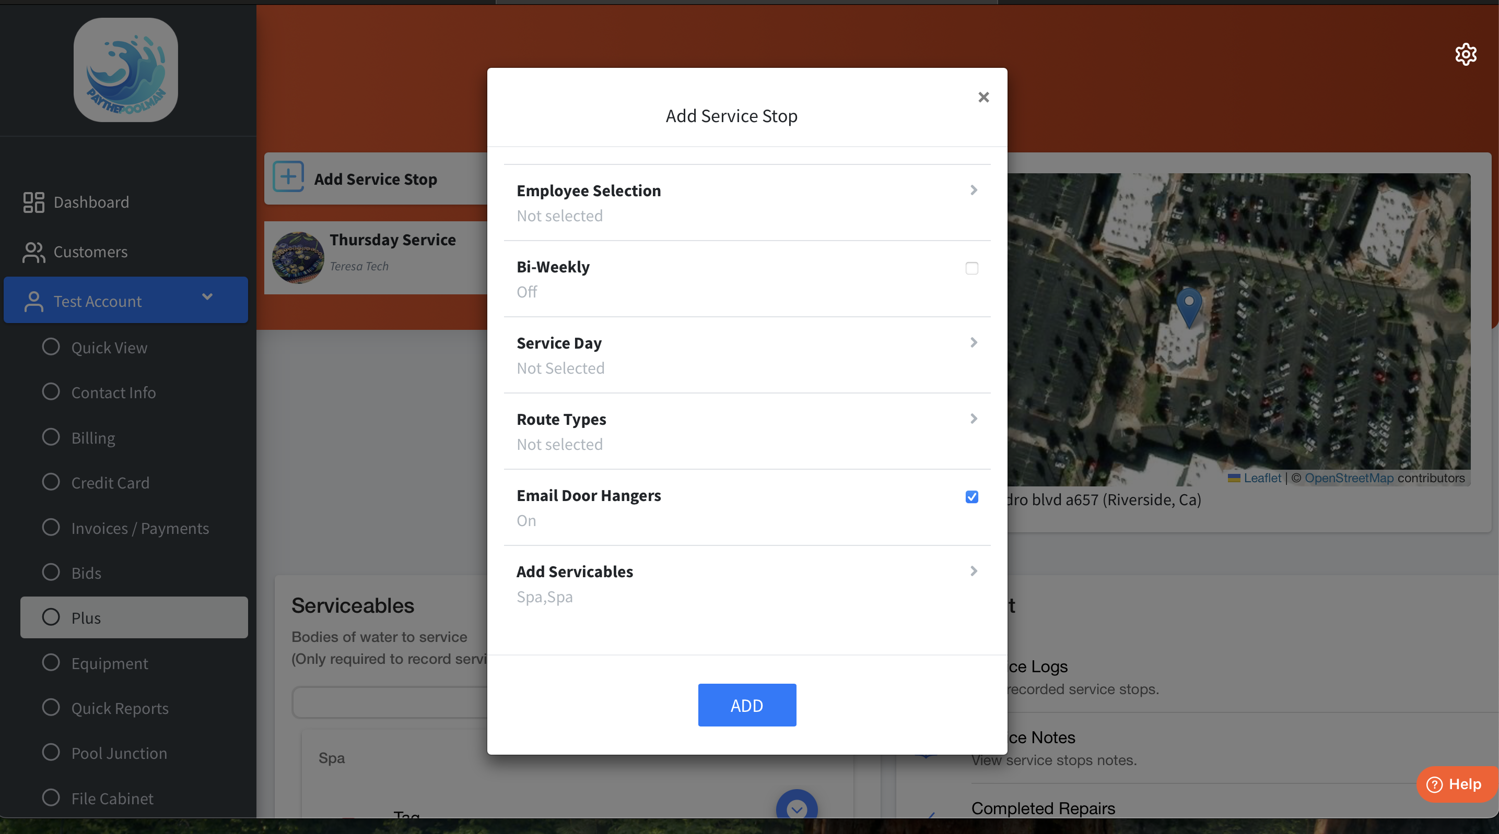The width and height of the screenshot is (1499, 834).
Task: Click the Dashboard grid icon
Action: (x=33, y=202)
